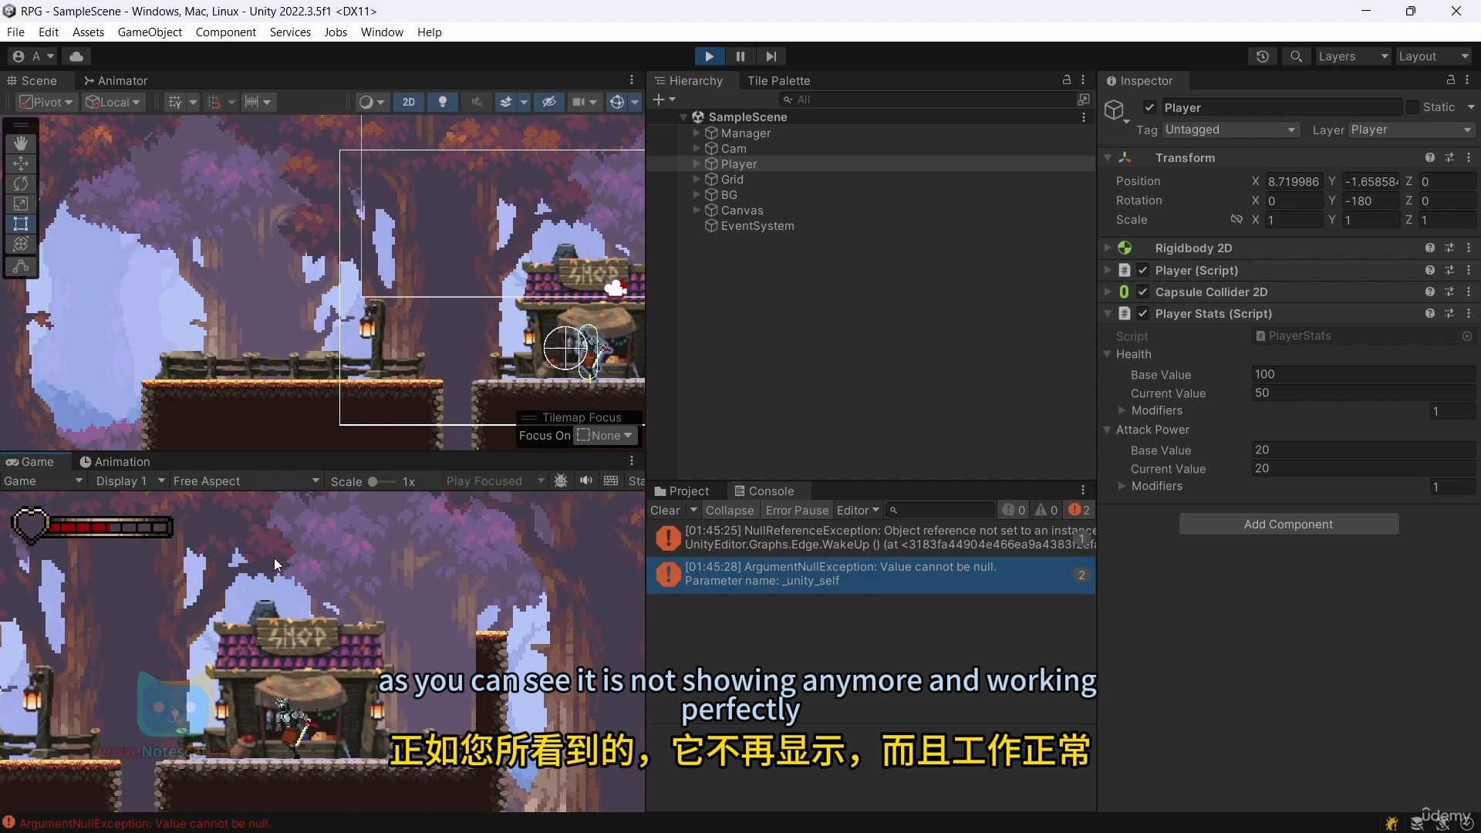Open the Free Aspect dropdown
1481x833 pixels.
click(245, 481)
